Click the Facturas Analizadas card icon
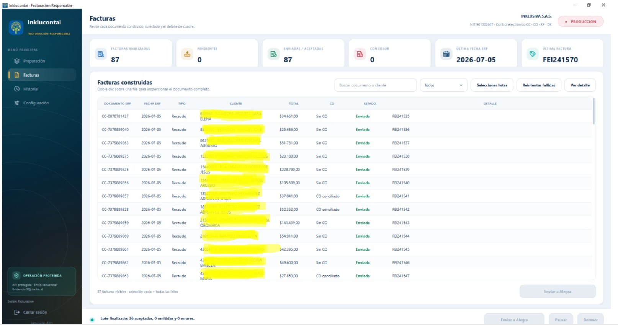This screenshot has height=326, width=618. point(101,54)
